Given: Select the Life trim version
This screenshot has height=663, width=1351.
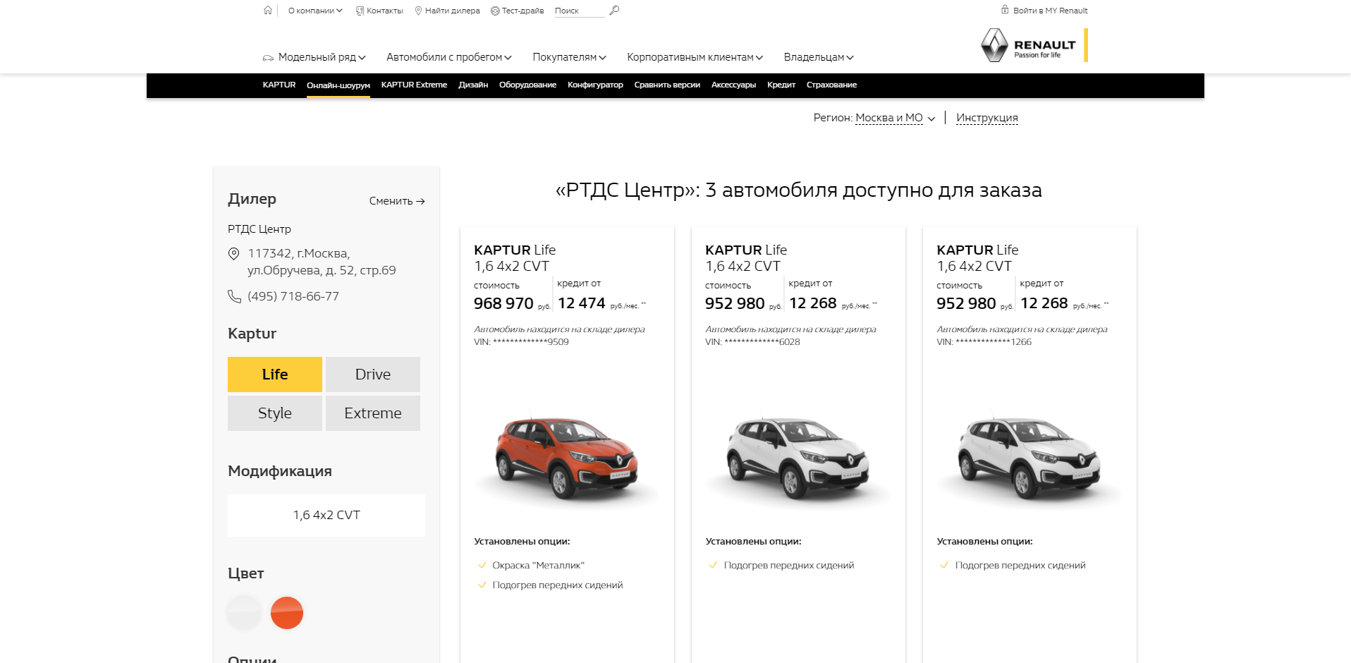Looking at the screenshot, I should pyautogui.click(x=275, y=375).
